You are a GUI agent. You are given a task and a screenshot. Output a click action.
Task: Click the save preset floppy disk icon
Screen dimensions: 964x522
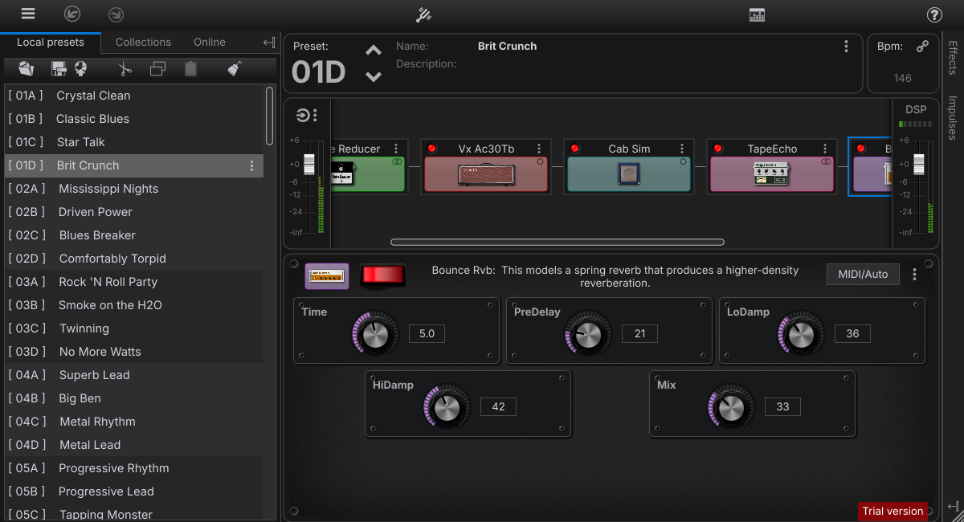coord(59,69)
